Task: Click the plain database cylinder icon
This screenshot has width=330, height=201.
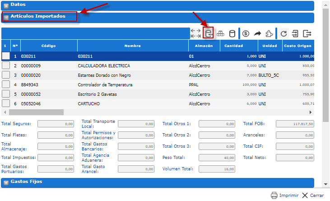Action: [x=232, y=33]
